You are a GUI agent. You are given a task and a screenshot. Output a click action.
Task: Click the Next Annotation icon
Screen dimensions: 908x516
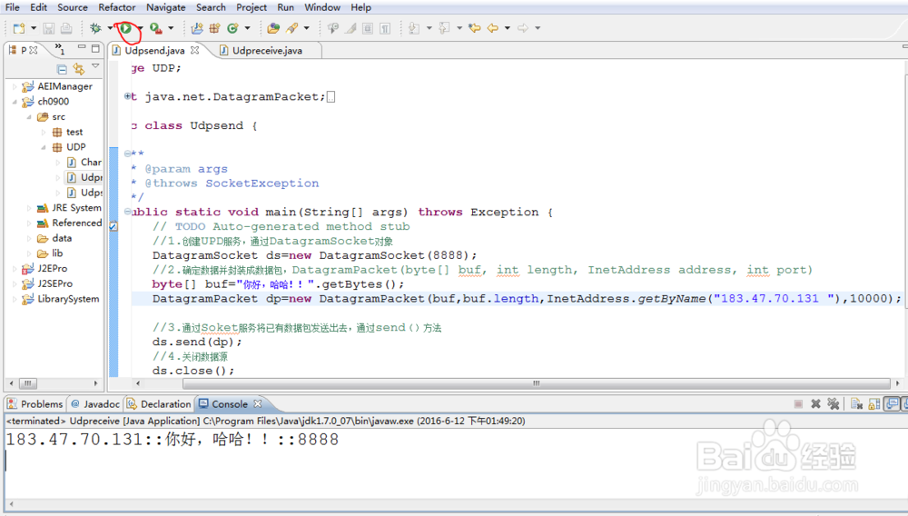(x=414, y=28)
